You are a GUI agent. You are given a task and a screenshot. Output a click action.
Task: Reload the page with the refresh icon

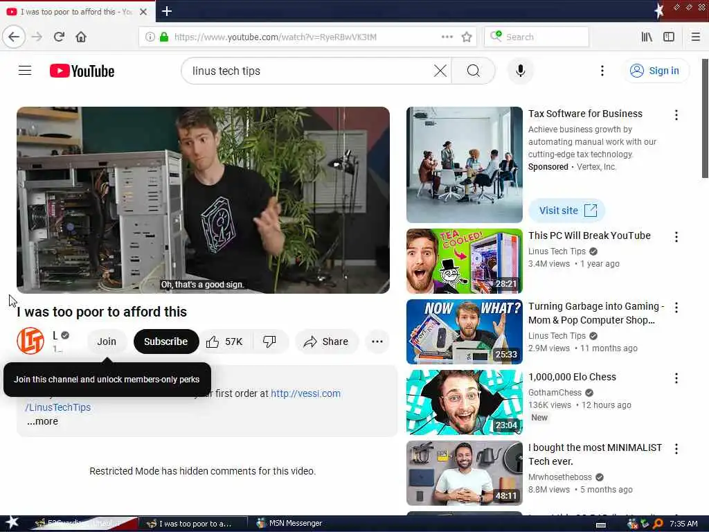tap(59, 37)
